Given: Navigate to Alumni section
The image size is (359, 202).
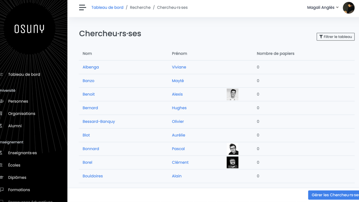Looking at the screenshot, I should click(x=15, y=126).
